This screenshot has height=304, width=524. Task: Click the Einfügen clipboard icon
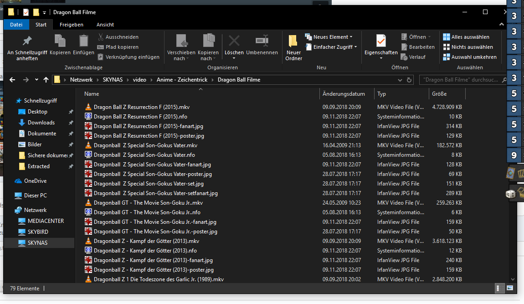tap(83, 45)
